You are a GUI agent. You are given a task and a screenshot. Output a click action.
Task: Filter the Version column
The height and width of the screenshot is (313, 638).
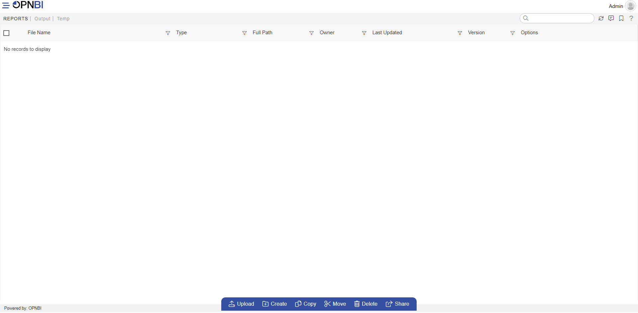point(513,33)
